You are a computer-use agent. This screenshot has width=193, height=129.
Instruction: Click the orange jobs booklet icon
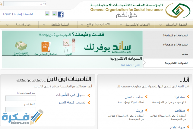46,46
